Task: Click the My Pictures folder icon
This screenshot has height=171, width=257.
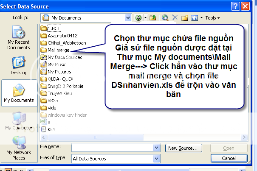Action: (x=44, y=71)
